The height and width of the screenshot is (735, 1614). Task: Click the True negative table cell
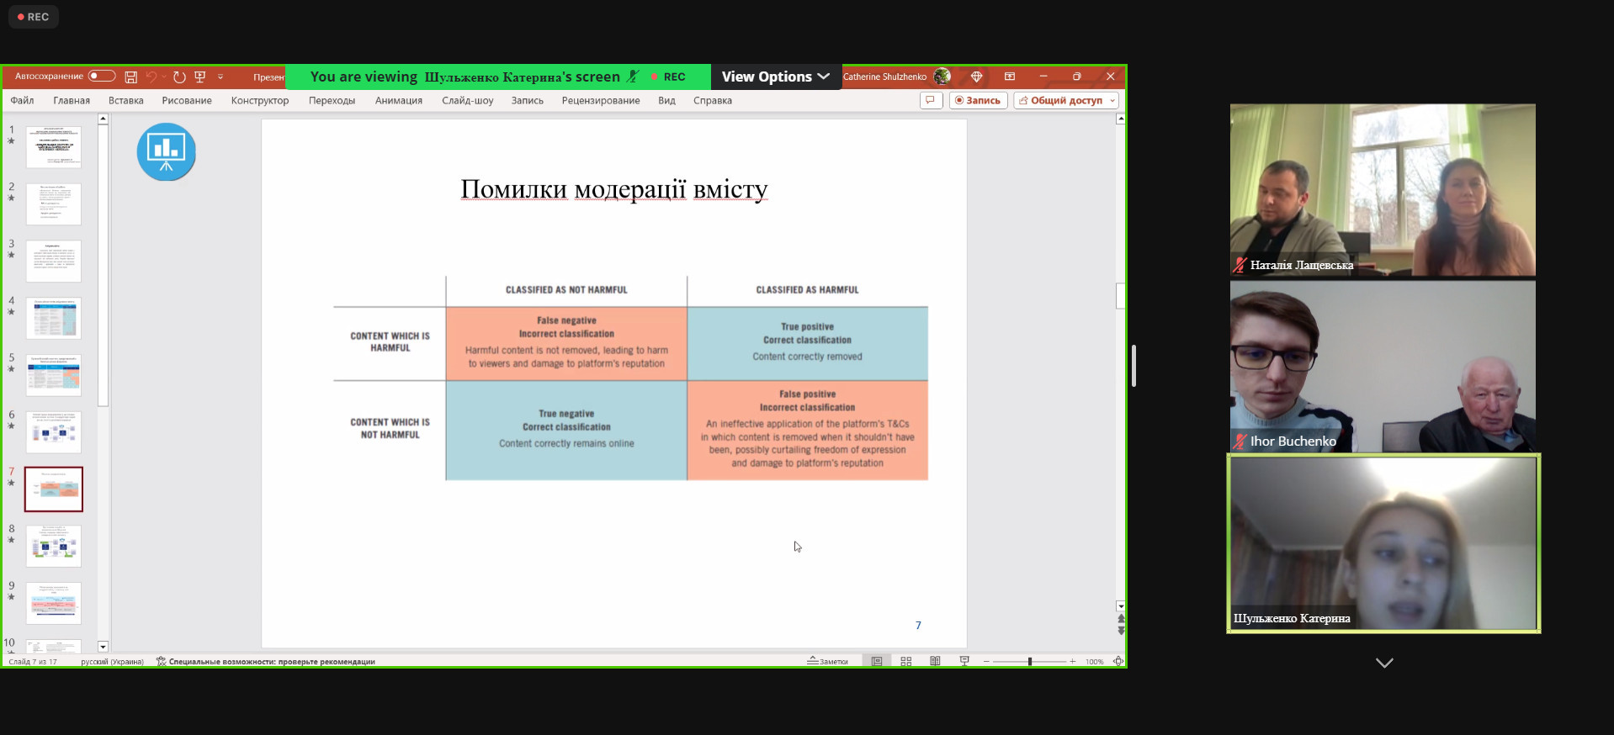pyautogui.click(x=566, y=431)
